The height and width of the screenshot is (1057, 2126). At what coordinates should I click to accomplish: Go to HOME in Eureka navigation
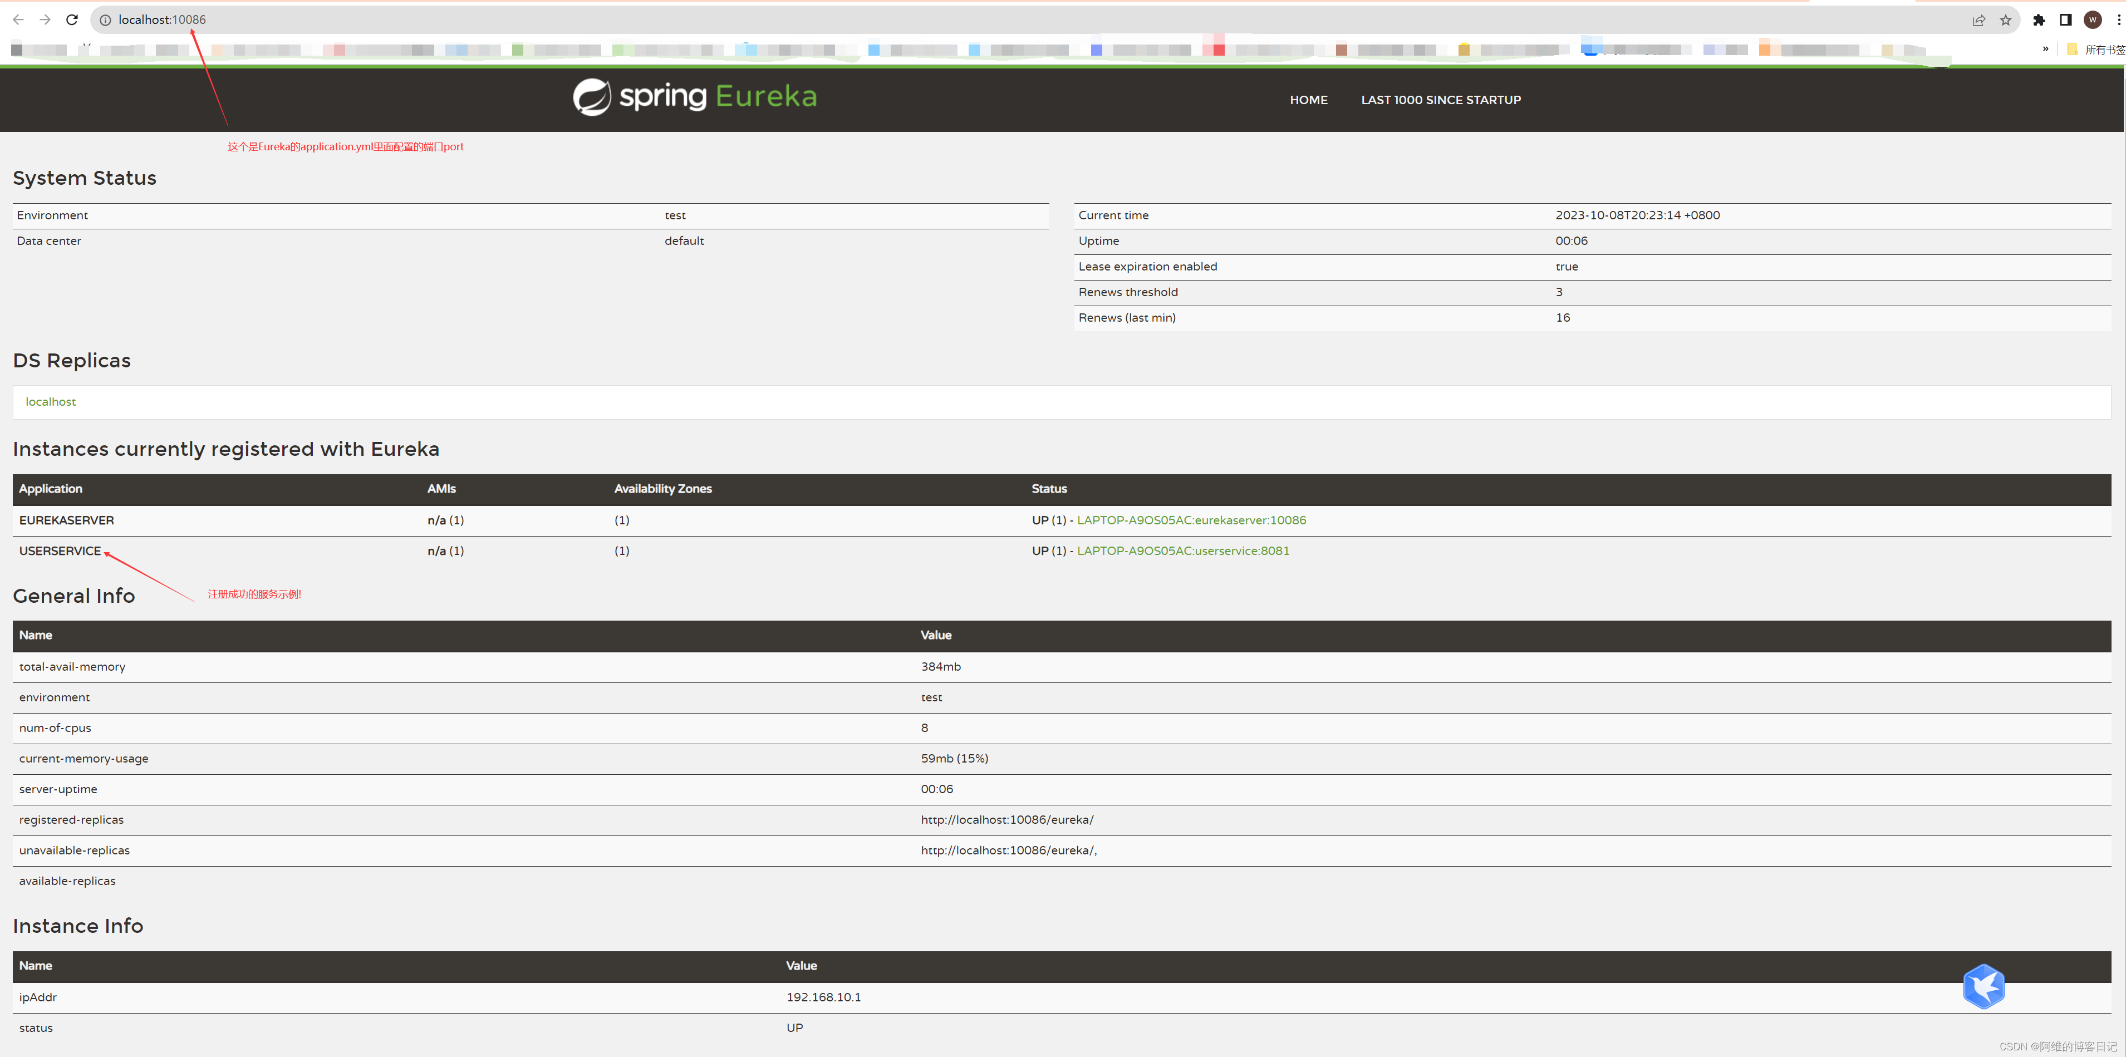coord(1308,100)
